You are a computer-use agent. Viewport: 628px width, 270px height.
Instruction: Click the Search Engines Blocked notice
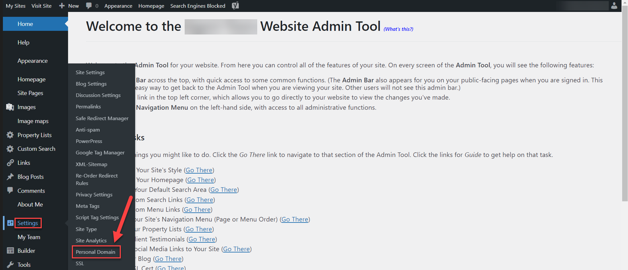(198, 6)
